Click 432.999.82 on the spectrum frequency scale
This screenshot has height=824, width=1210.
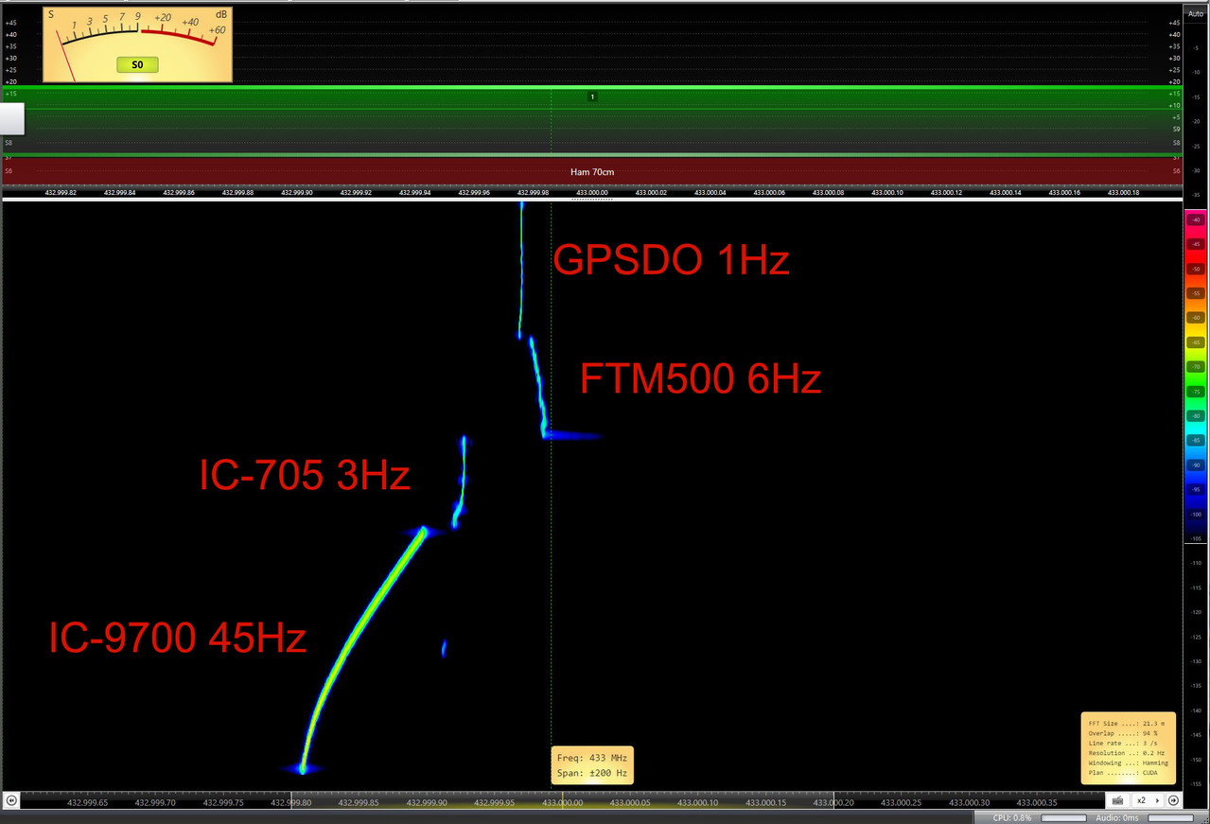(61, 192)
